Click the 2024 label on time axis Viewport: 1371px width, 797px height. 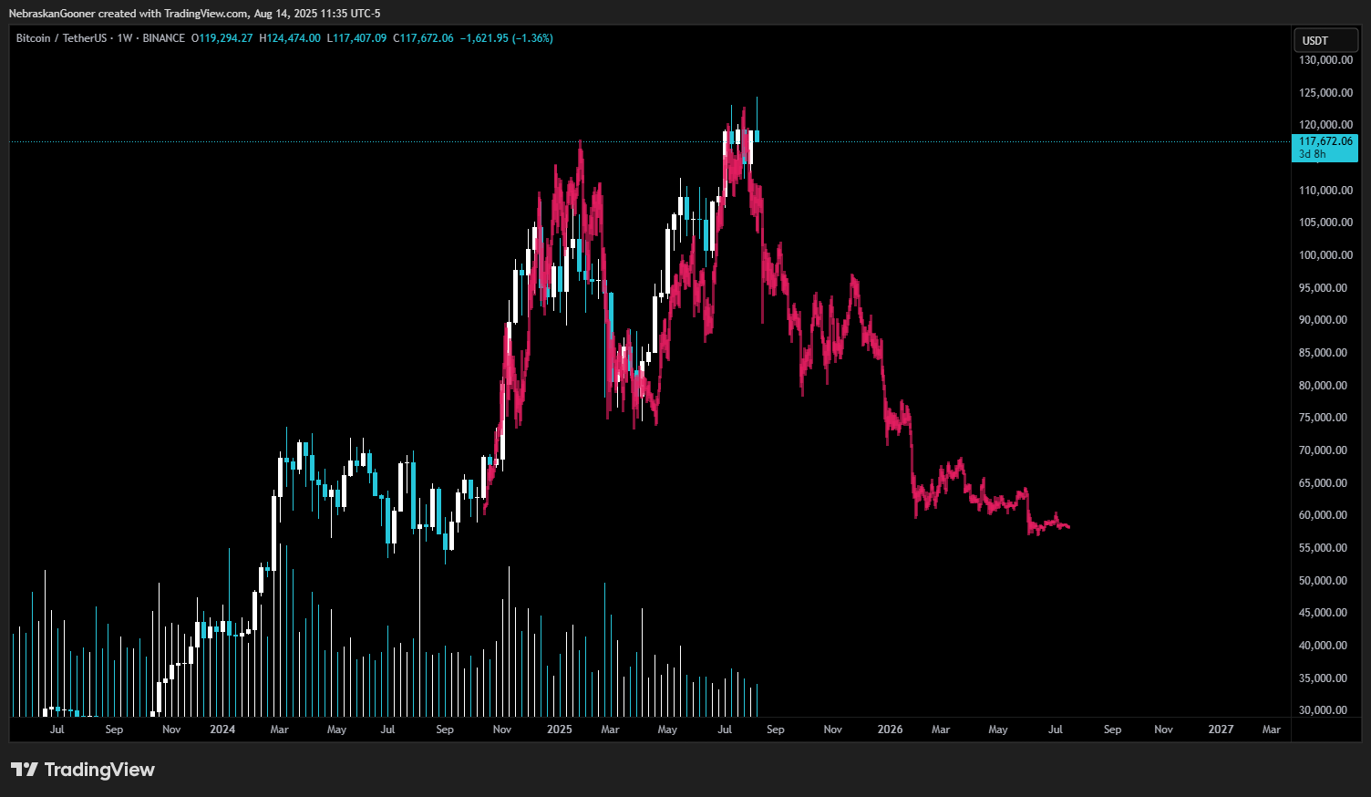[222, 730]
